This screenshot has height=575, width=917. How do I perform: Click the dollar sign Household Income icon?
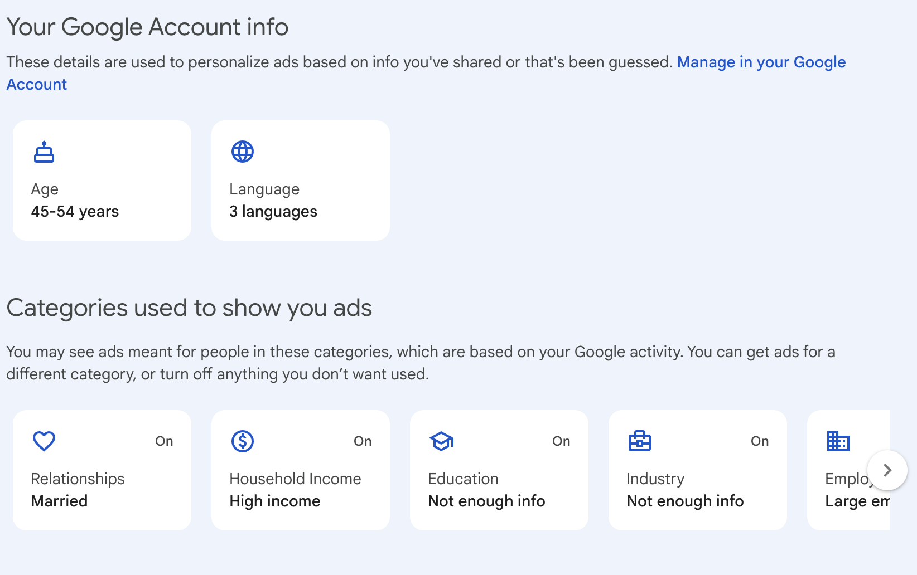[243, 441]
